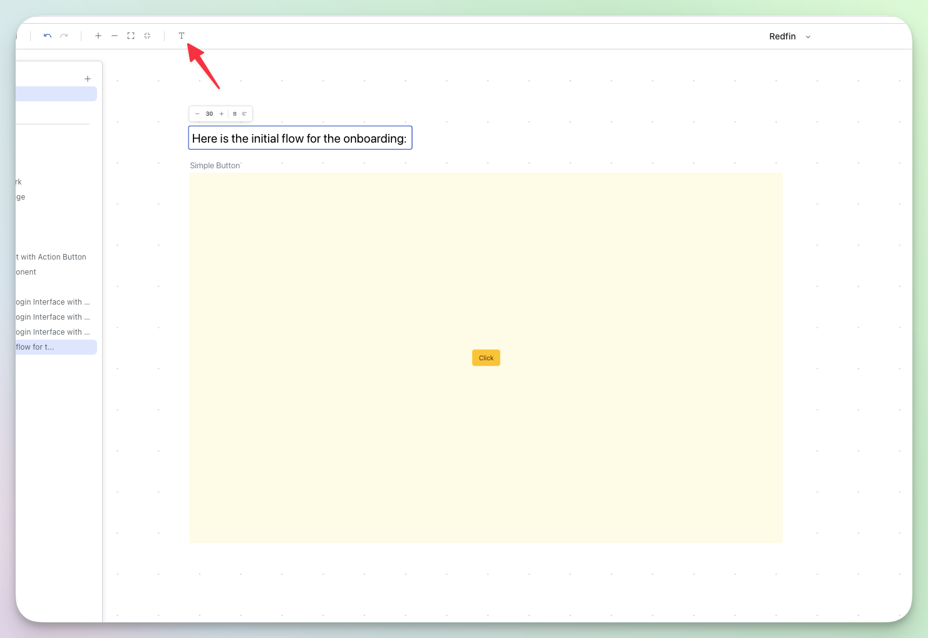This screenshot has width=928, height=638.
Task: Click the collapse-view icon next to fit-to-screen
Action: pos(147,36)
